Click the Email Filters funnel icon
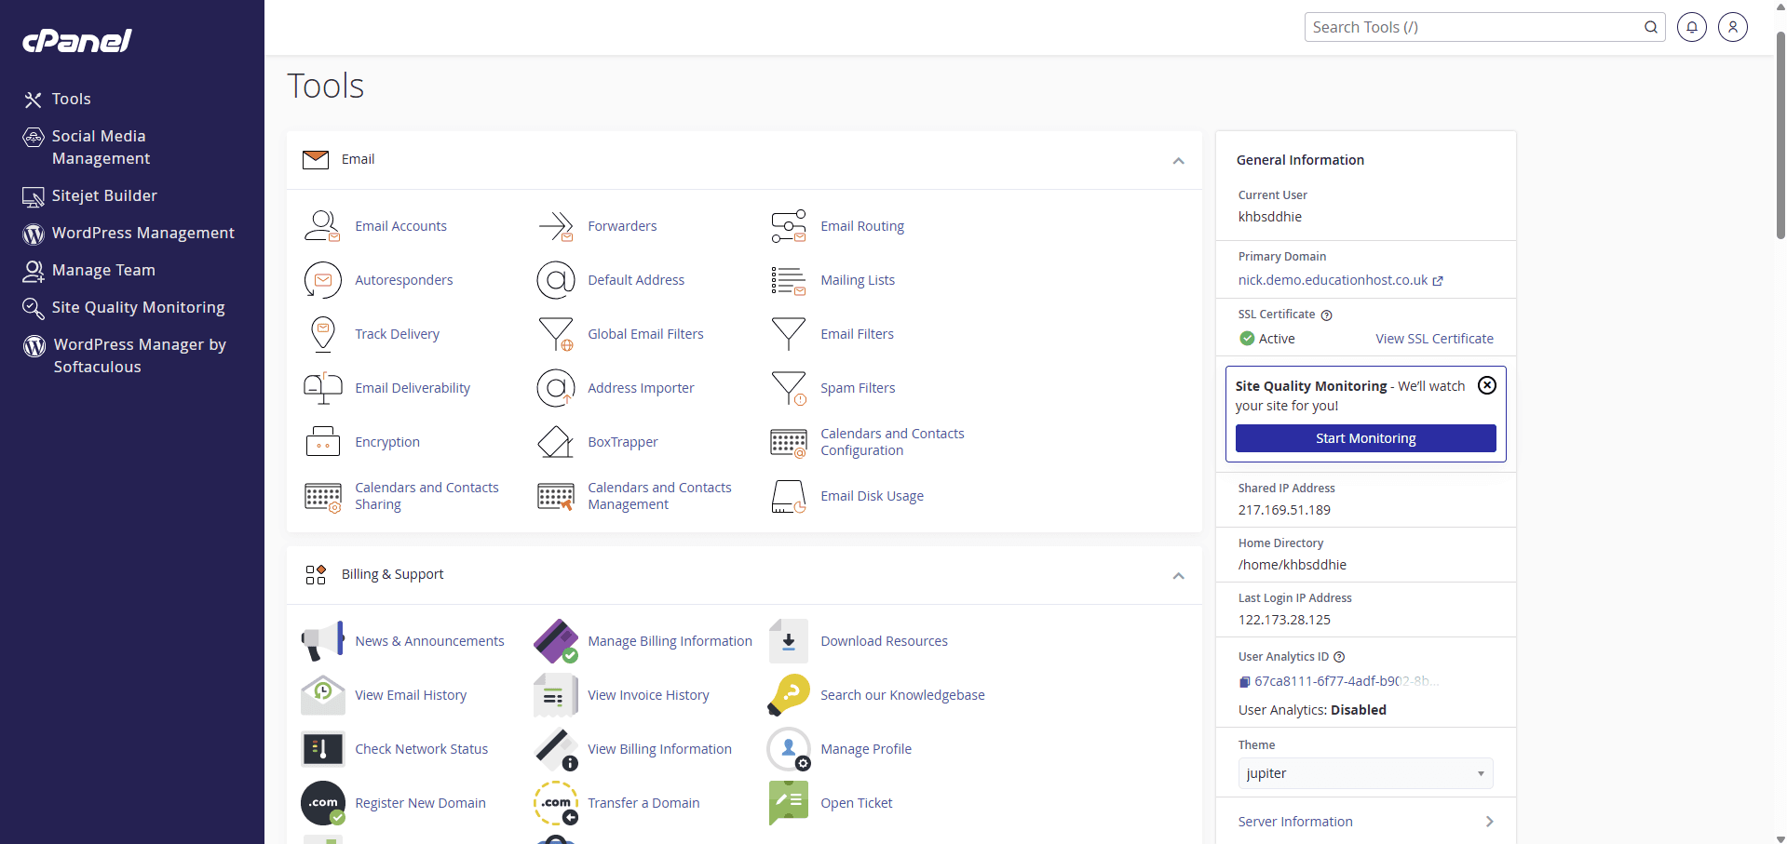Viewport: 1787px width, 844px height. [789, 334]
